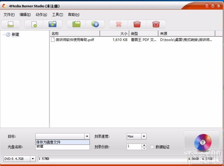The image size is (224, 166).
Task: Sort by the 名称 column header
Action: click(x=75, y=34)
